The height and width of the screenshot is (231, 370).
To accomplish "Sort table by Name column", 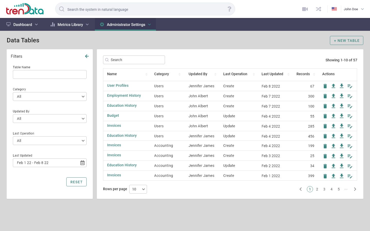I will [146, 74].
